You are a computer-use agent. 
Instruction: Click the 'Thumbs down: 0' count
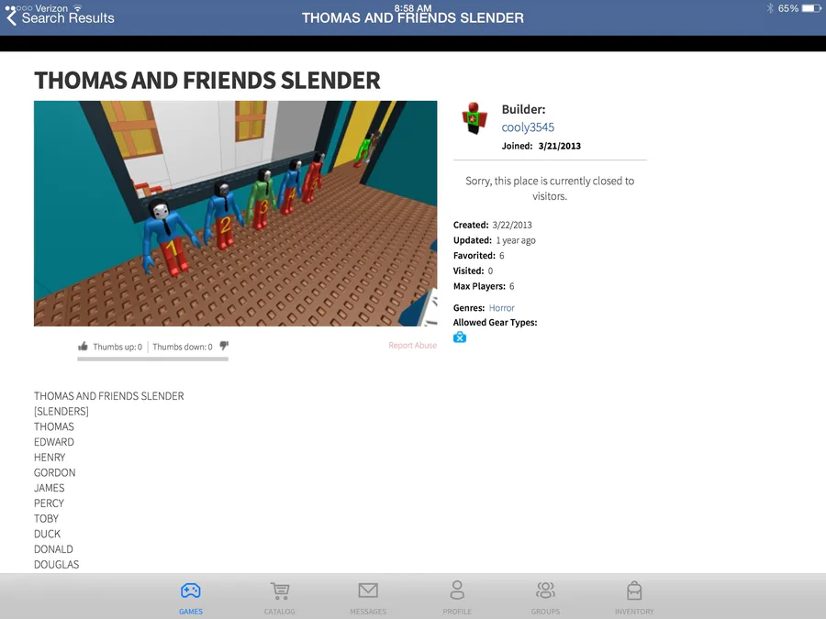[183, 347]
